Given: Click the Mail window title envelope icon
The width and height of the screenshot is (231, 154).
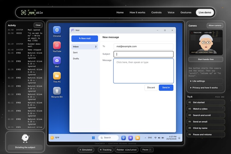Looking at the screenshot, I should tap(73, 30).
